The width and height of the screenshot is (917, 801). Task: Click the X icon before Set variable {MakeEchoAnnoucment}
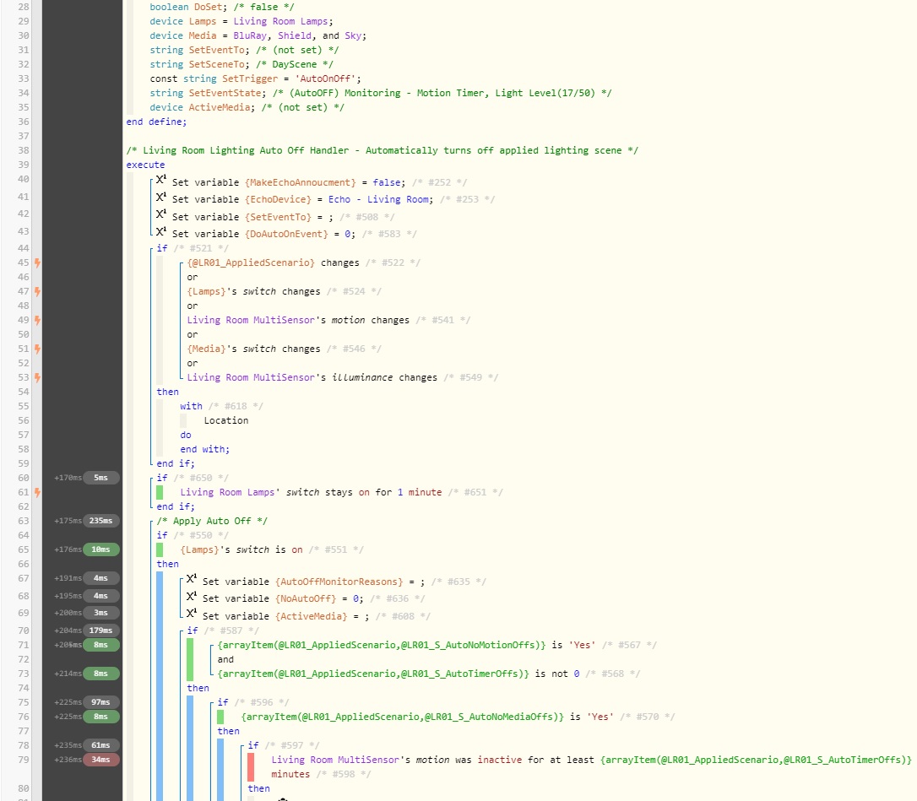point(160,180)
